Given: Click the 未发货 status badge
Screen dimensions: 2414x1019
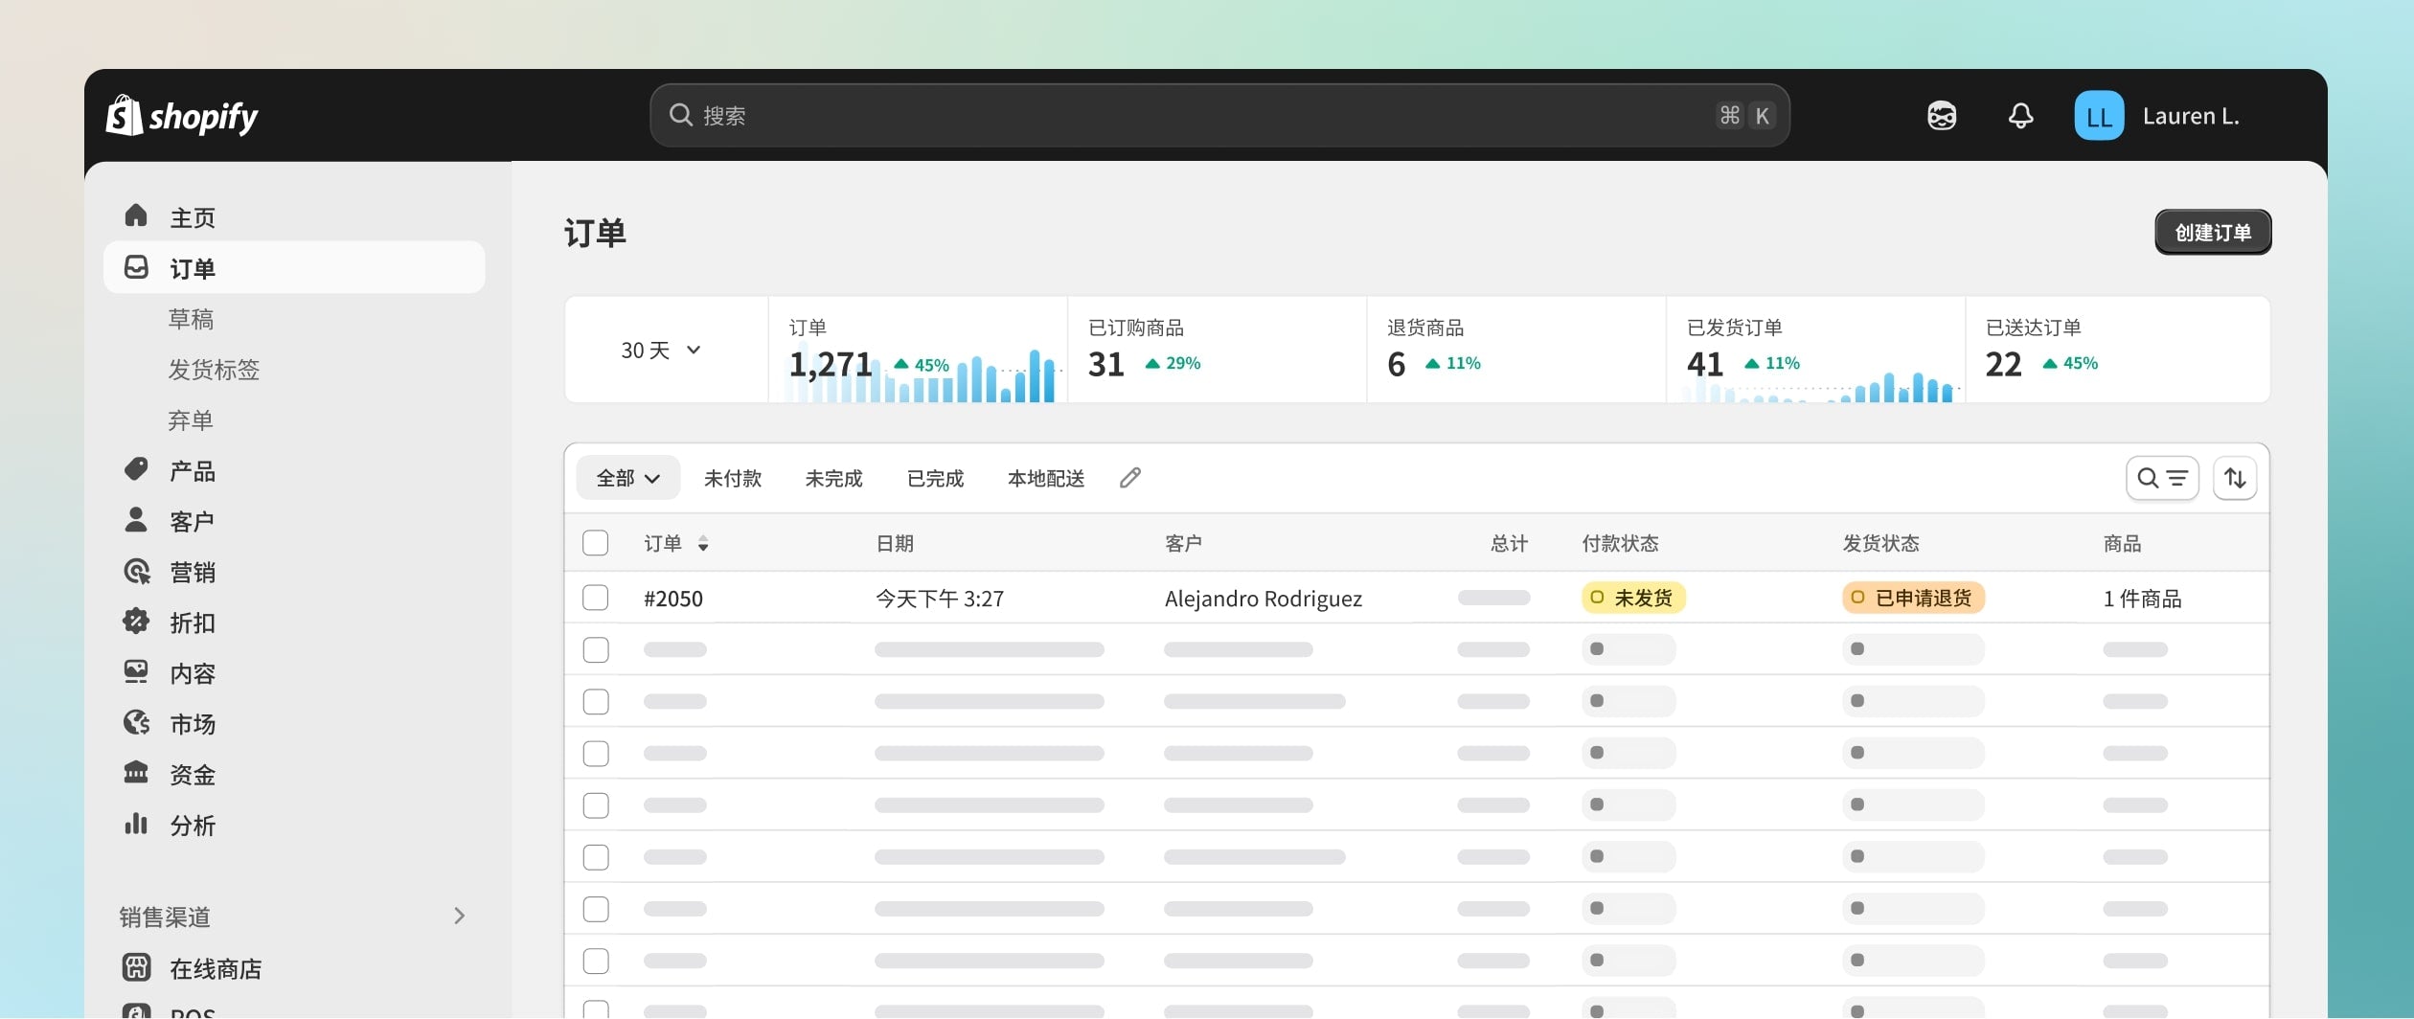Looking at the screenshot, I should click(x=1633, y=598).
